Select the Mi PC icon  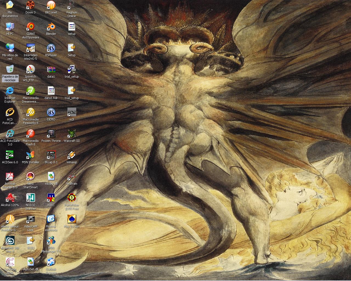point(10,26)
